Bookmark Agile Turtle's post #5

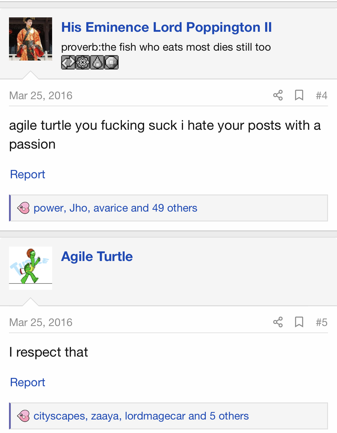(x=299, y=322)
